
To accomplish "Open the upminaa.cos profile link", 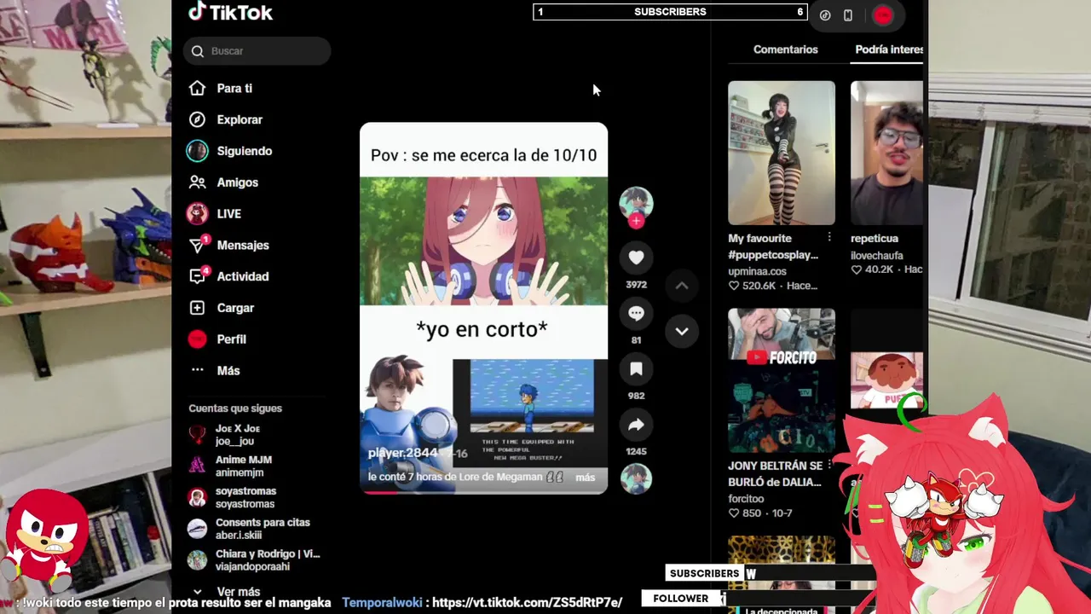I will click(757, 271).
